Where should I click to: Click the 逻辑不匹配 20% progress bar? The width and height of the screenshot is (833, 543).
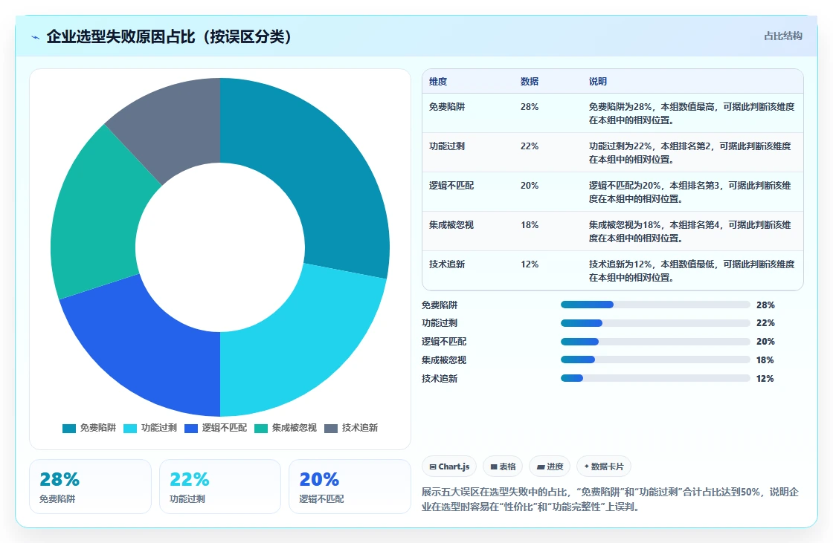point(655,342)
